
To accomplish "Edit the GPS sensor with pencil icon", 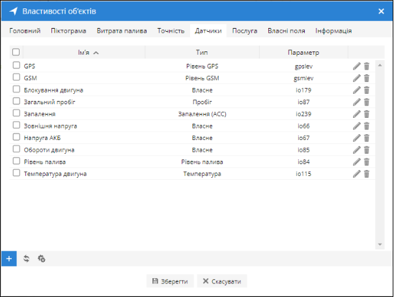I will coord(357,66).
